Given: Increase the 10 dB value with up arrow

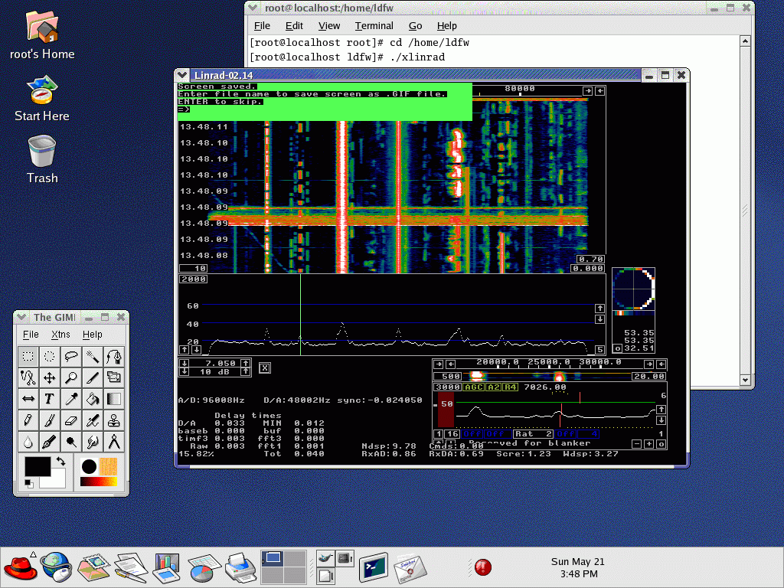Looking at the screenshot, I should click(x=246, y=371).
